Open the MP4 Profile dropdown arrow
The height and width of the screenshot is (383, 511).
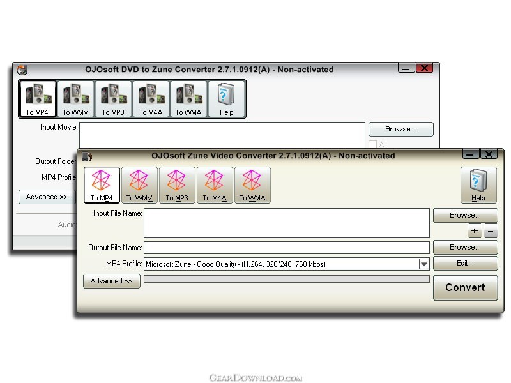point(423,264)
